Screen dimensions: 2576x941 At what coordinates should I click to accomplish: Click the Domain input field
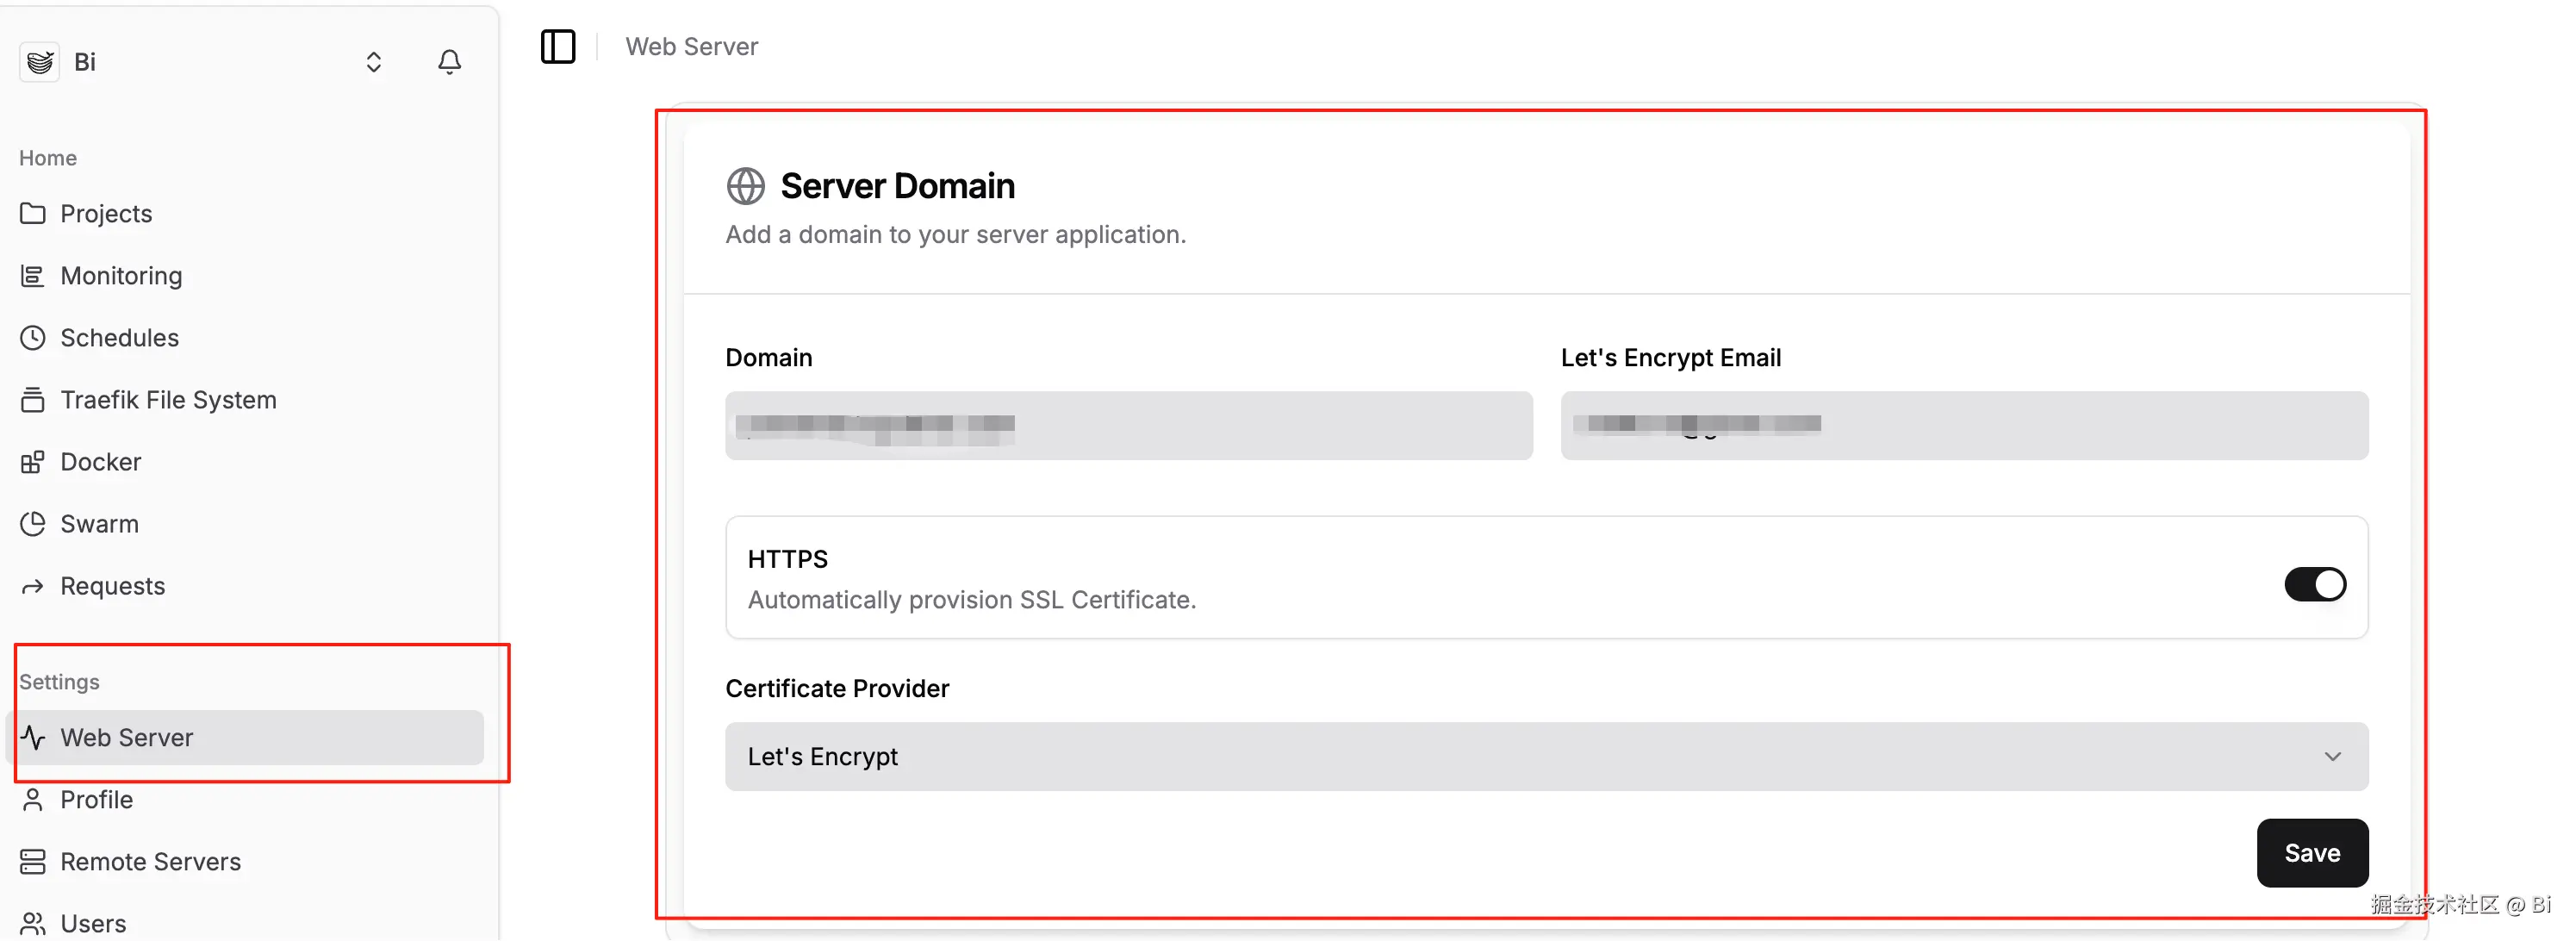(1128, 426)
